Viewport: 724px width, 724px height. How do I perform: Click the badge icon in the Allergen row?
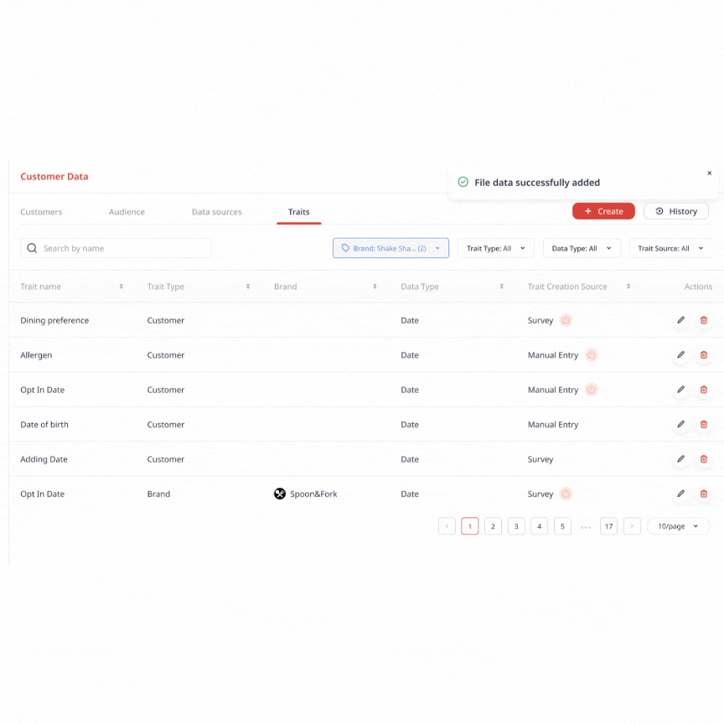click(591, 354)
